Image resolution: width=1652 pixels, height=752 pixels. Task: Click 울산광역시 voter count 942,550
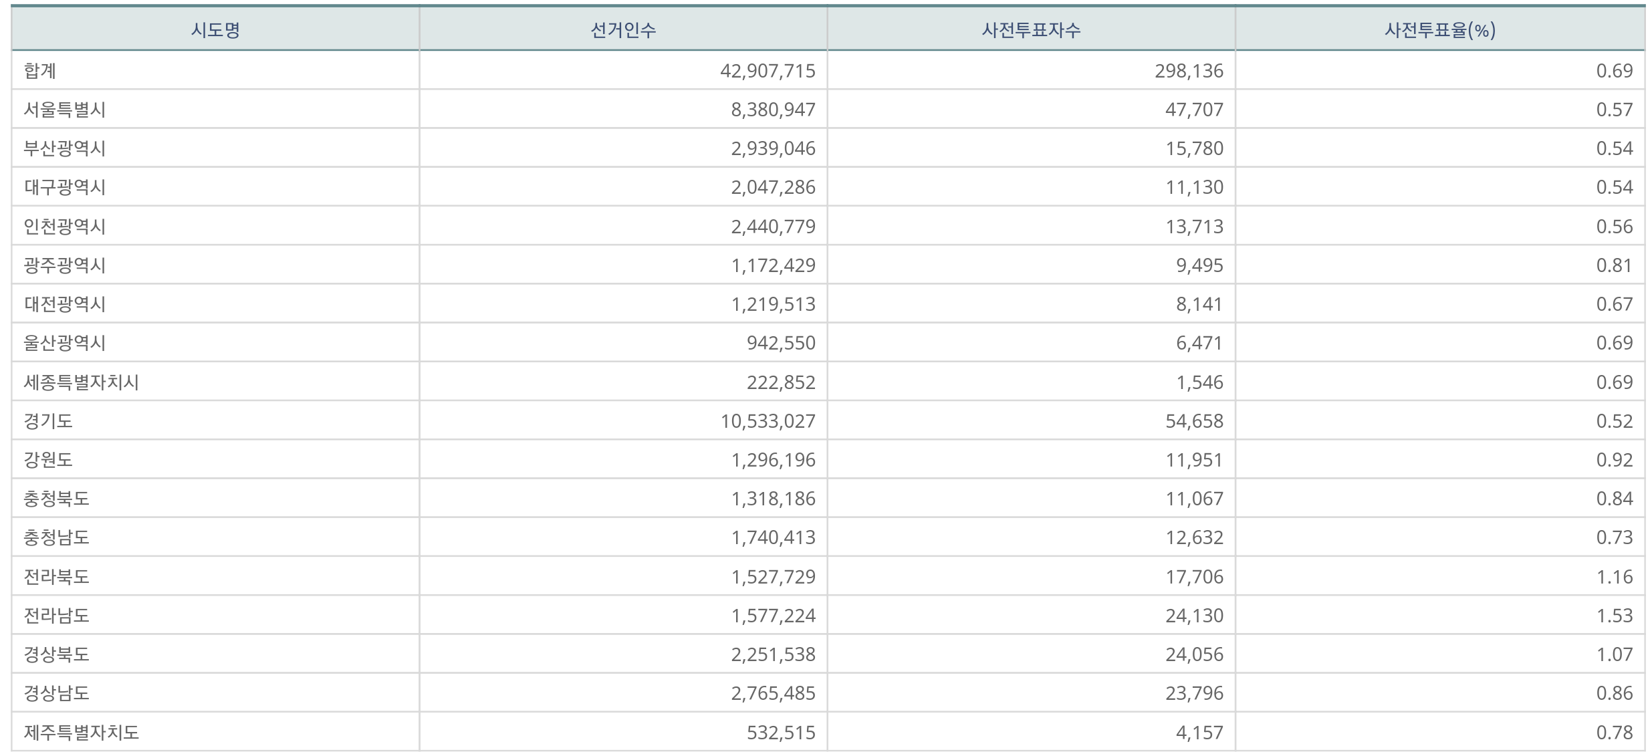point(781,343)
